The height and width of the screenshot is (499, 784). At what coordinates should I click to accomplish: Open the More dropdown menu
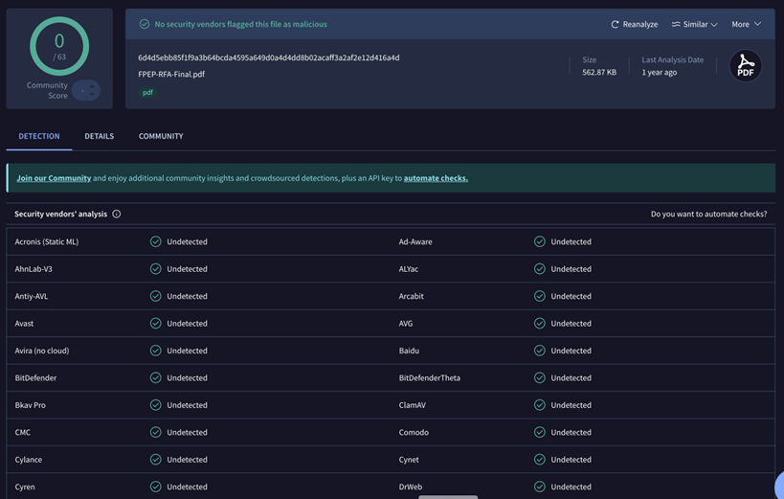[x=746, y=24]
